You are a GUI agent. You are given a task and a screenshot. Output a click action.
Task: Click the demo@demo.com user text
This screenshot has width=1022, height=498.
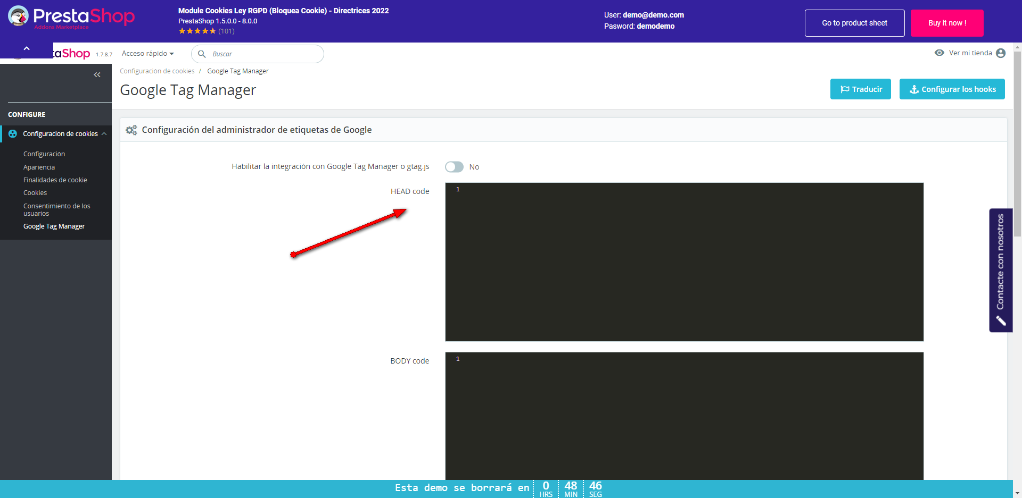tap(653, 15)
